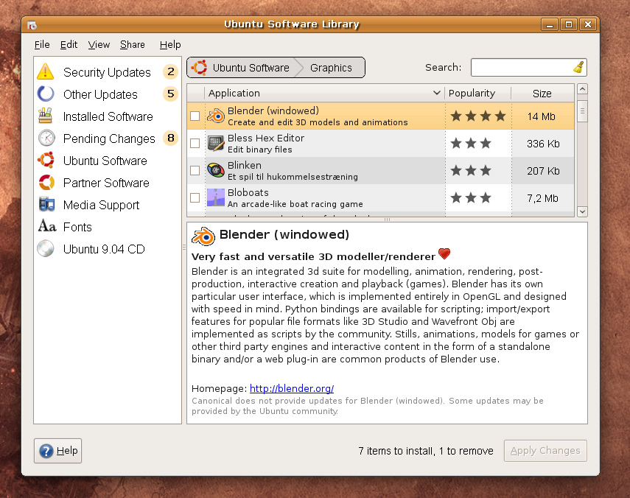Viewport: 630px width, 498px height.
Task: Select Pending Changes in sidebar
Action: click(109, 138)
